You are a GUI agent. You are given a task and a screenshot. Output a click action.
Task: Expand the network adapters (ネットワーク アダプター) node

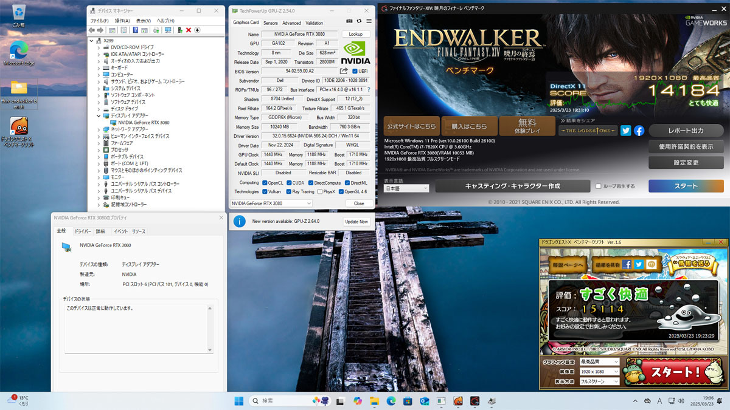click(99, 129)
